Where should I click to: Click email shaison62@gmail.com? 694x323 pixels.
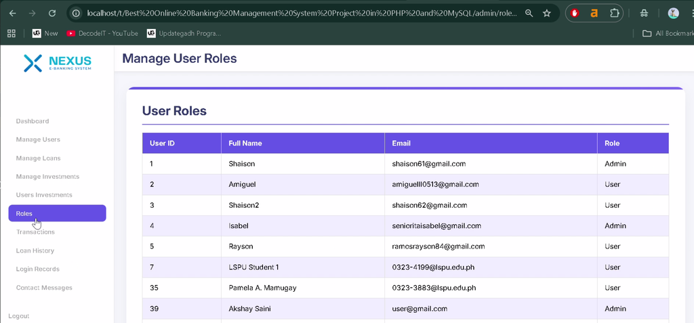pos(430,205)
